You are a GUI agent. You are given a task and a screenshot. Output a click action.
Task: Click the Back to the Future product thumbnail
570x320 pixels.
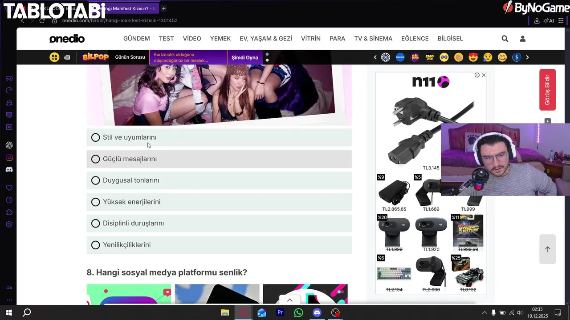point(468,231)
